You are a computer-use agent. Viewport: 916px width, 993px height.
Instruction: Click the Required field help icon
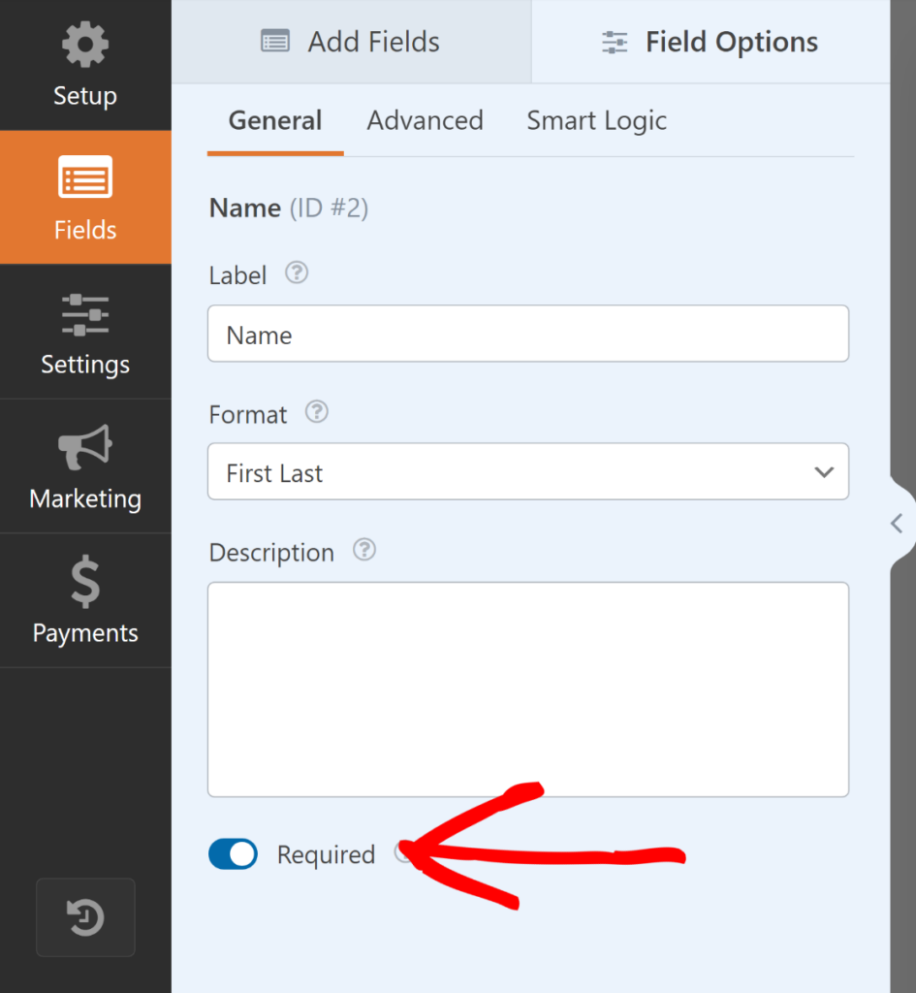[x=404, y=853]
